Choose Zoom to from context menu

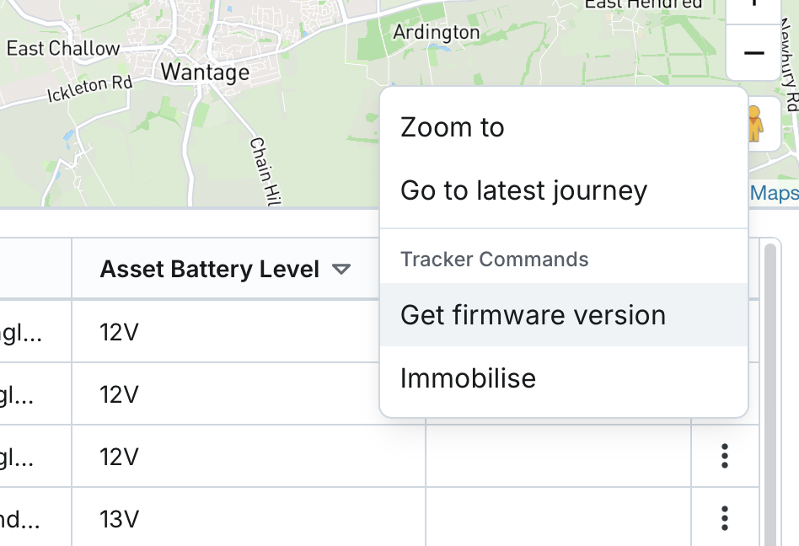pyautogui.click(x=453, y=127)
